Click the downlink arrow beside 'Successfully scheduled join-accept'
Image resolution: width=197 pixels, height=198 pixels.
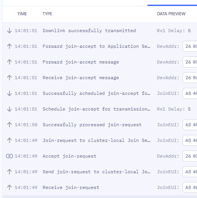[x=9, y=93]
